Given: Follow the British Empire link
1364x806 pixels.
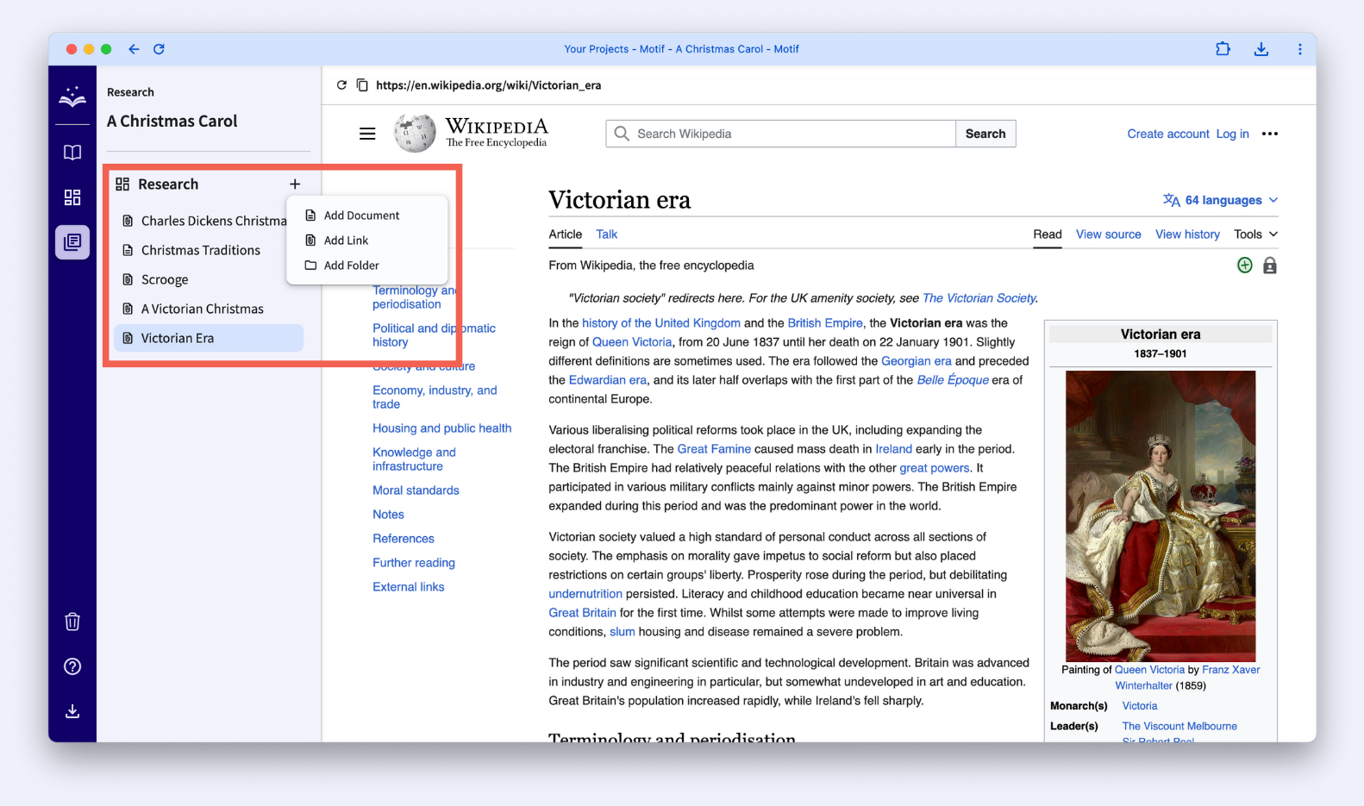Looking at the screenshot, I should tap(825, 323).
